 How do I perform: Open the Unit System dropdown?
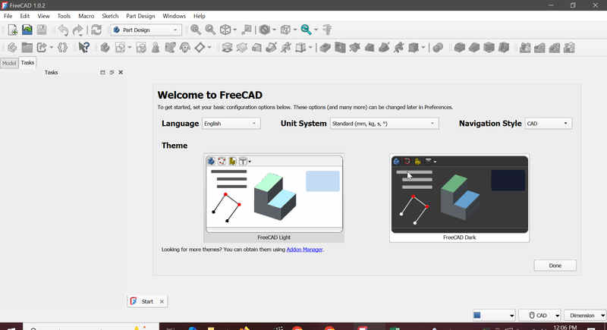point(384,124)
